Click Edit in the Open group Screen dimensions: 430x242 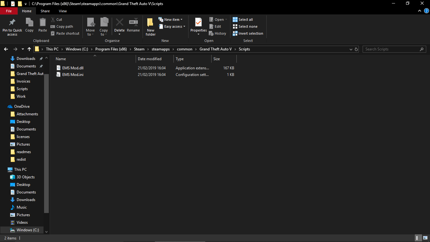tap(215, 26)
